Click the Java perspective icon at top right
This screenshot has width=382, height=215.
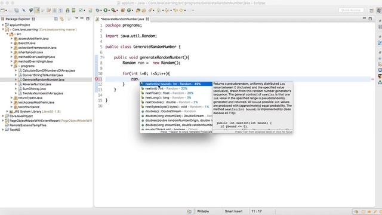click(x=379, y=11)
